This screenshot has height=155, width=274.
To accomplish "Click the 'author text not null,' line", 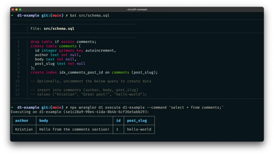I will (57, 55).
